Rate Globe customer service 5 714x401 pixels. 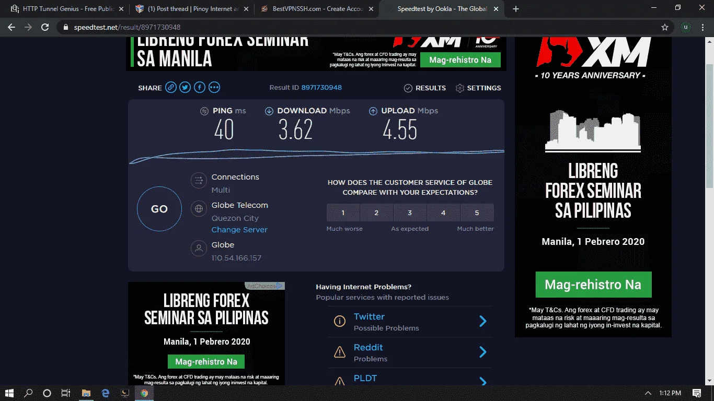pyautogui.click(x=477, y=213)
